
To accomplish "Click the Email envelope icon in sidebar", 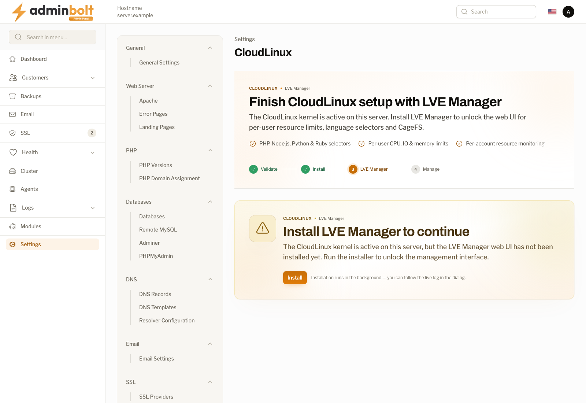I will point(12,114).
